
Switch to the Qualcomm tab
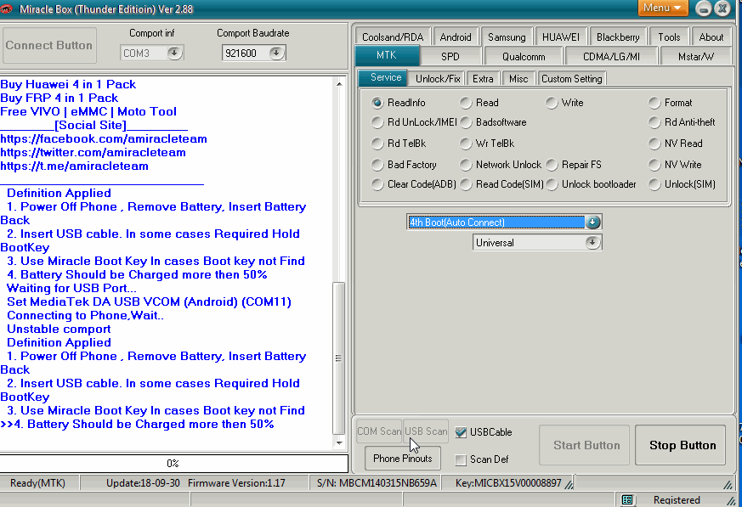(524, 57)
